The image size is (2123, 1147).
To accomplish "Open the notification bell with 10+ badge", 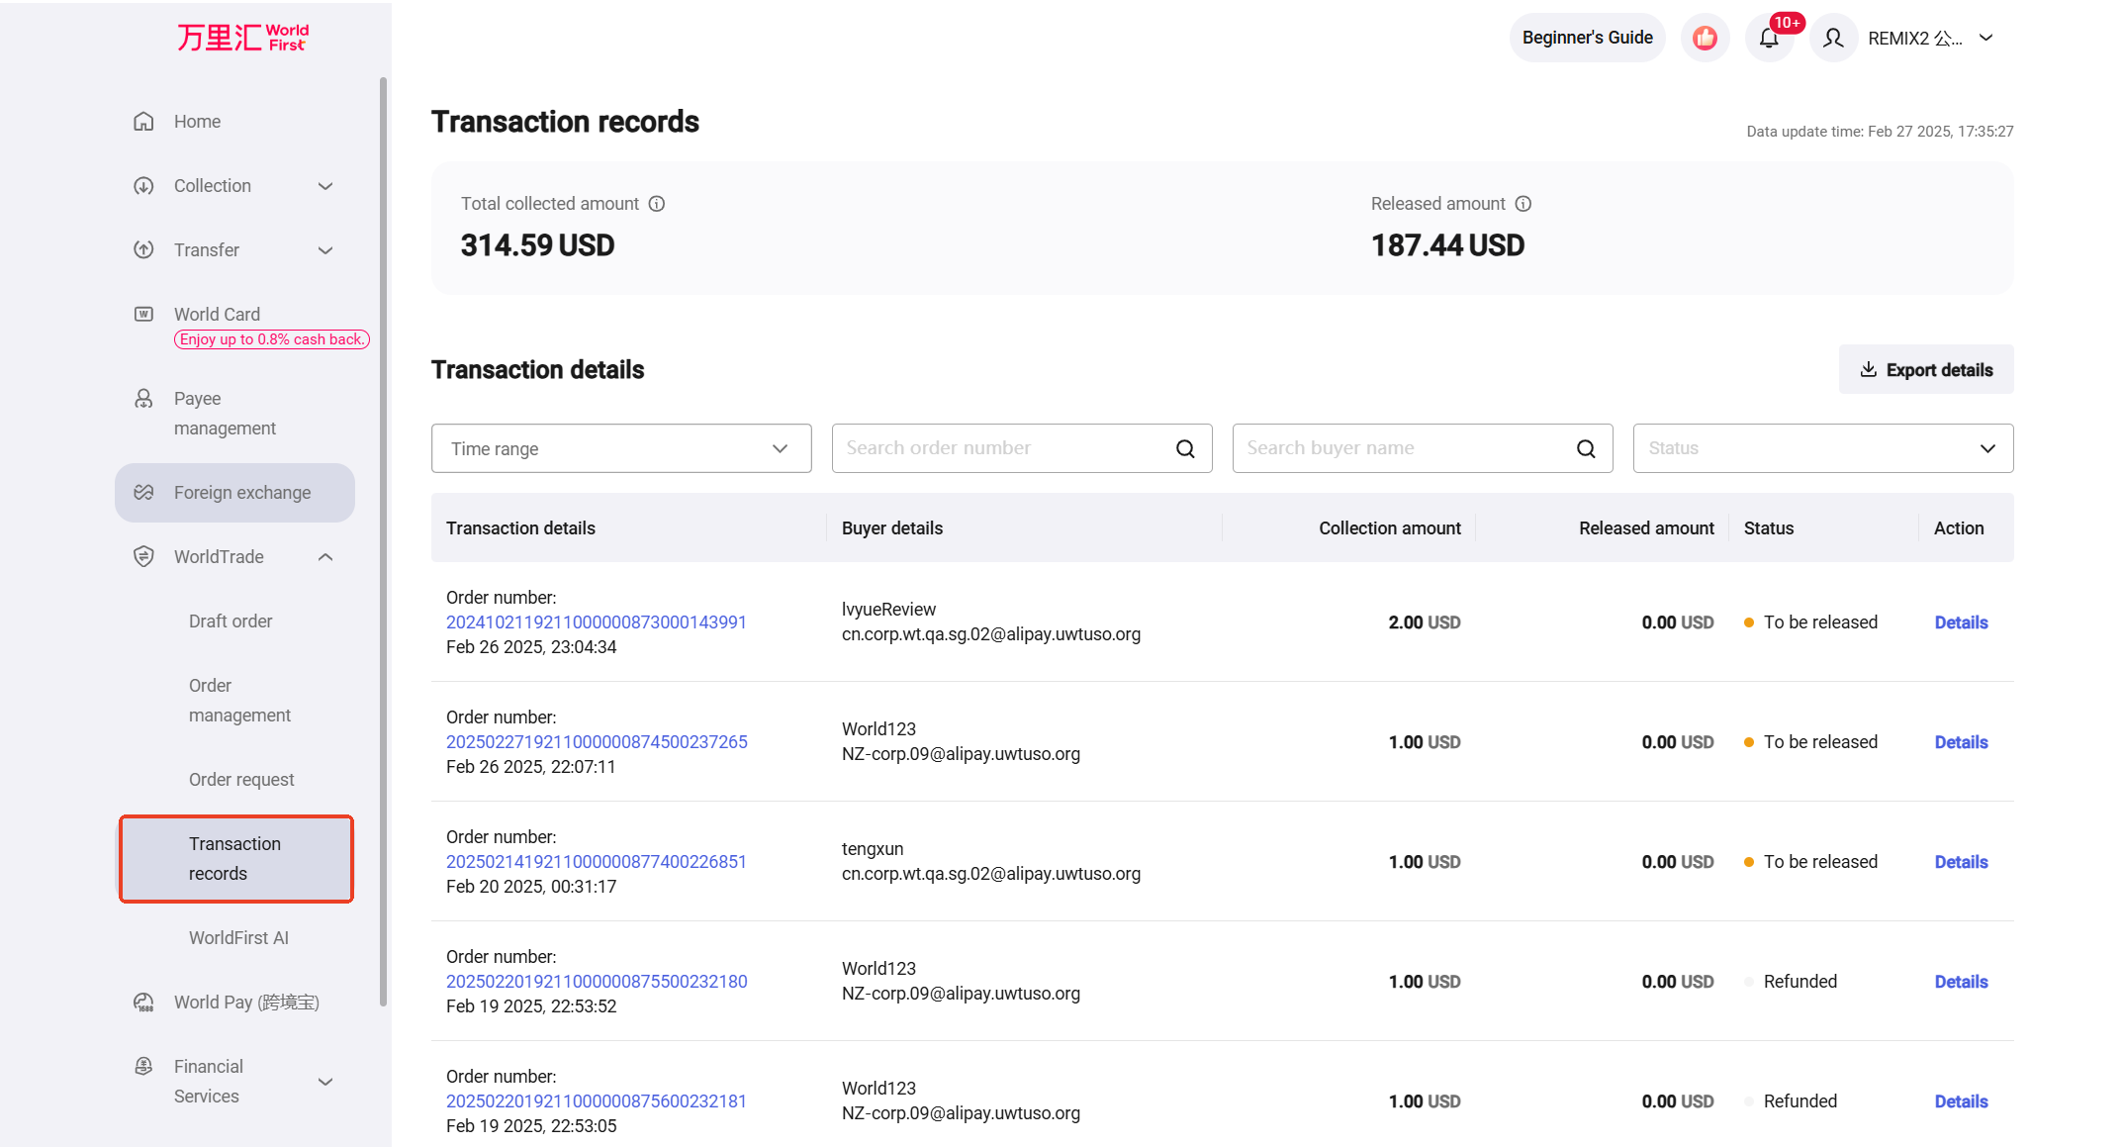I will coord(1770,38).
